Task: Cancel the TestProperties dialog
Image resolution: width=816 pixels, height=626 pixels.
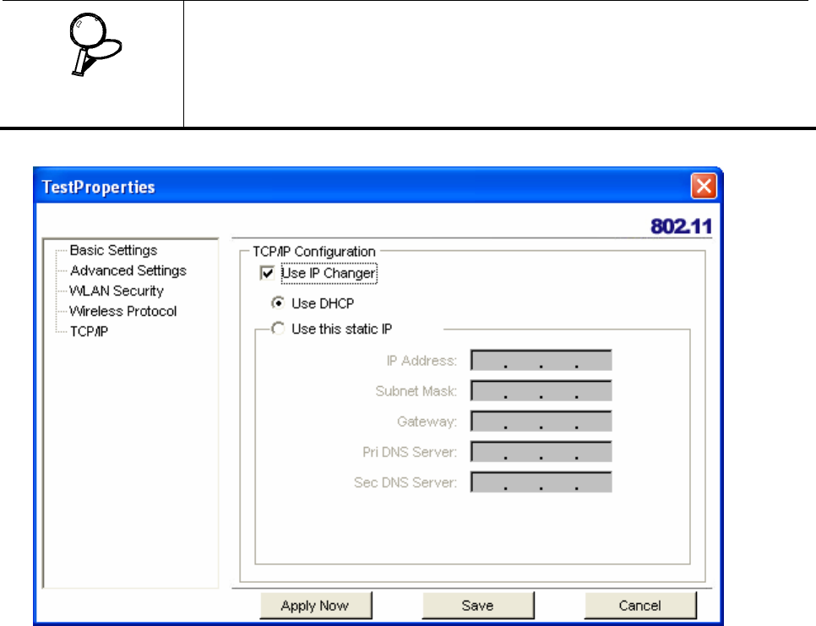Action: tap(640, 605)
